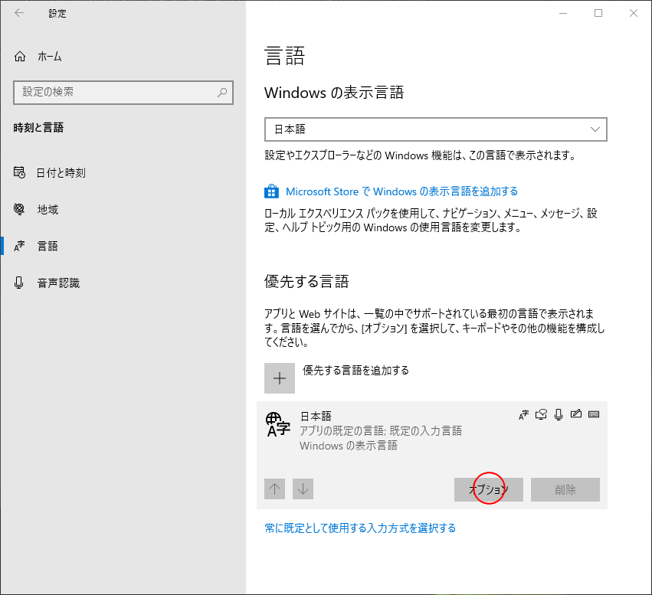Click the 言語 page title
This screenshot has height=595, width=652.
click(x=285, y=56)
